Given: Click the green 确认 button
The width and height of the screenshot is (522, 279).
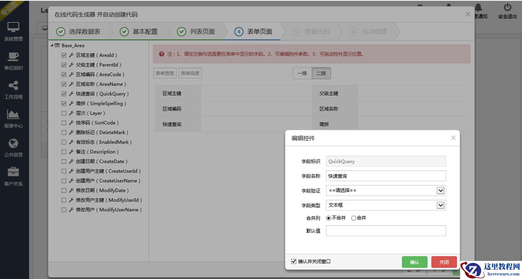Looking at the screenshot, I should [415, 262].
